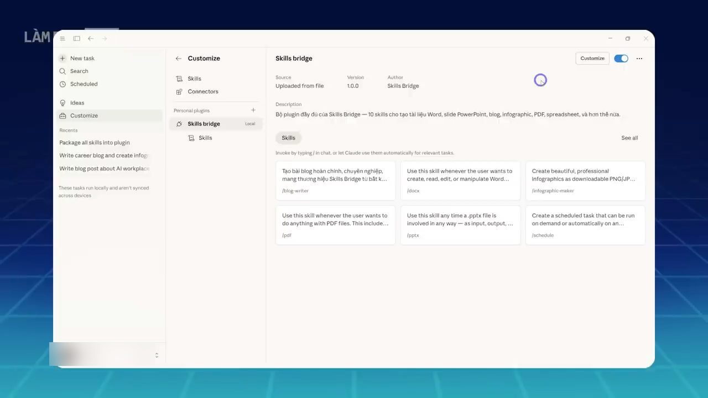This screenshot has height=398, width=708.
Task: Open the Ideas section
Action: (110, 103)
